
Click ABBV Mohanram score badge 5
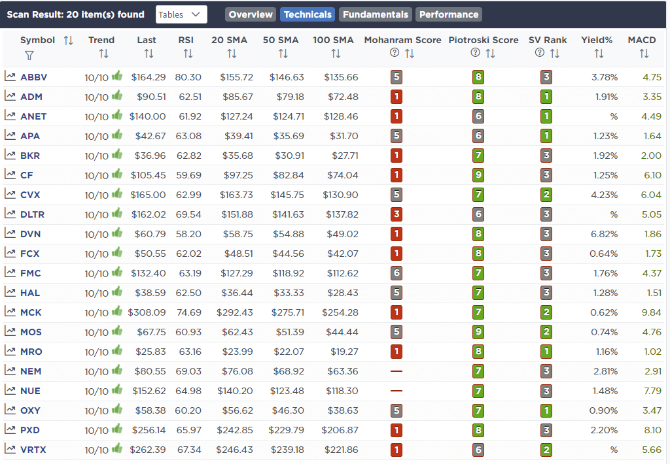396,77
